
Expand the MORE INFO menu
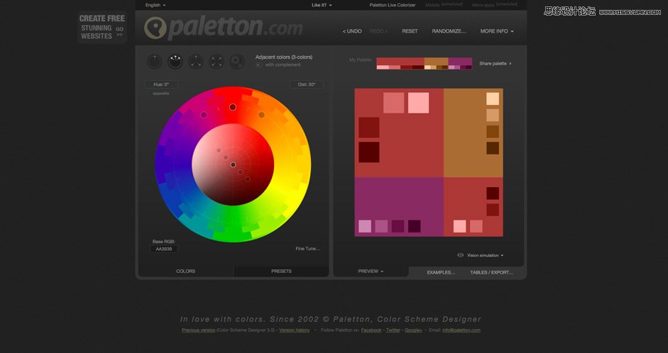497,31
